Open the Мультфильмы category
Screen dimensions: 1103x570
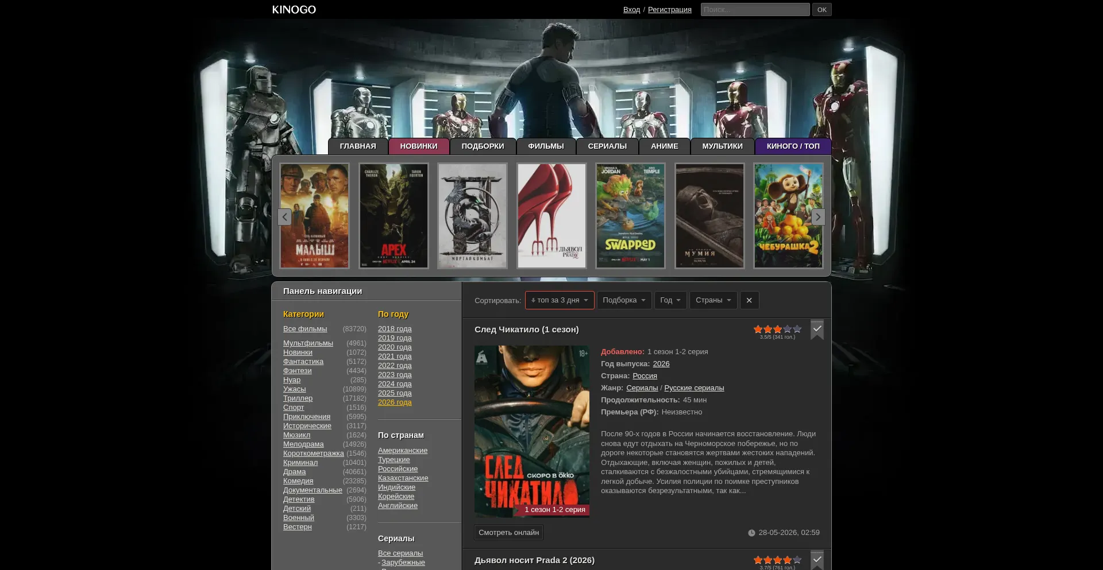308,343
